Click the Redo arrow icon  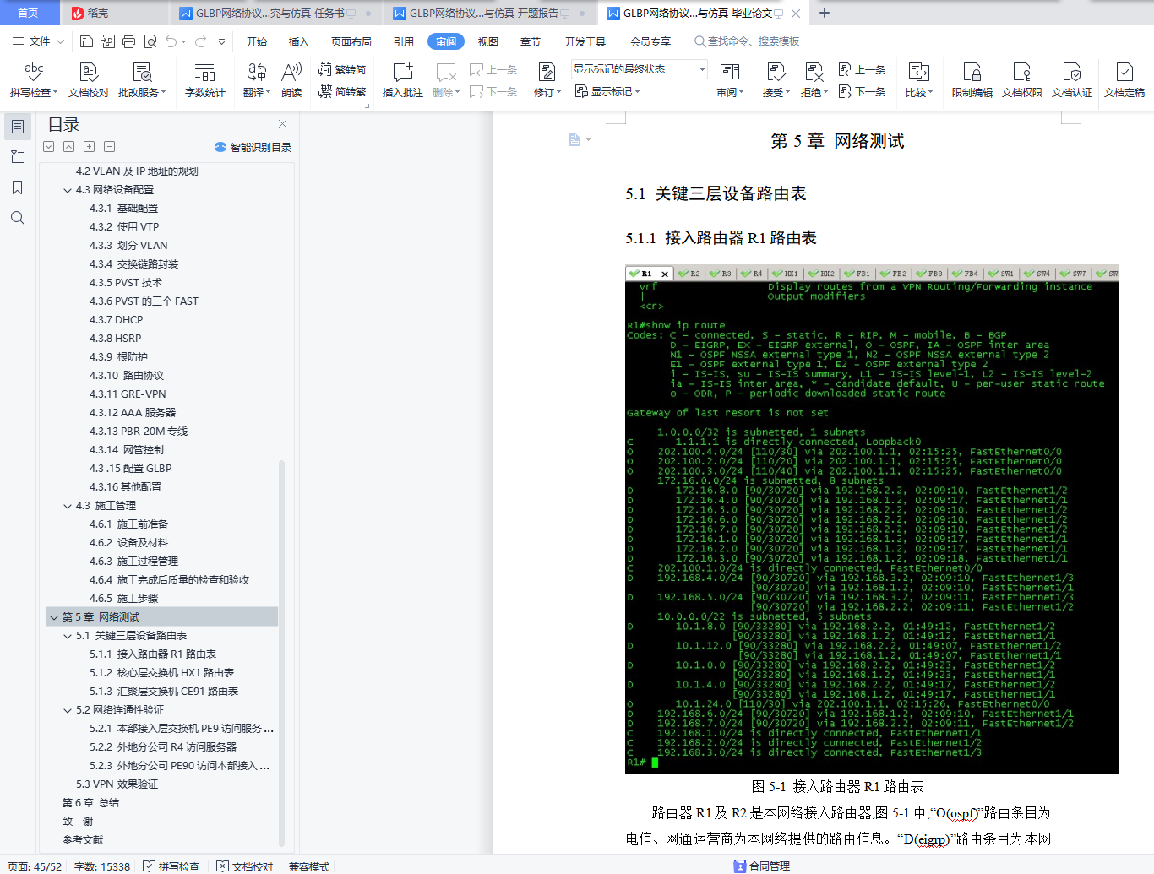pos(200,41)
